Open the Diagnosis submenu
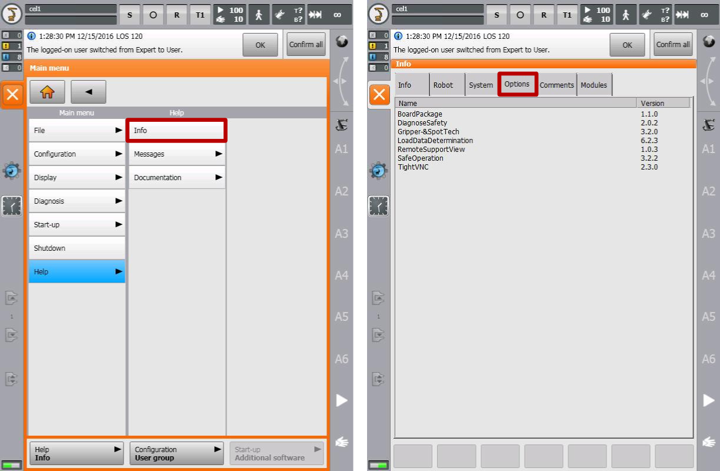720x471 pixels. pos(76,201)
